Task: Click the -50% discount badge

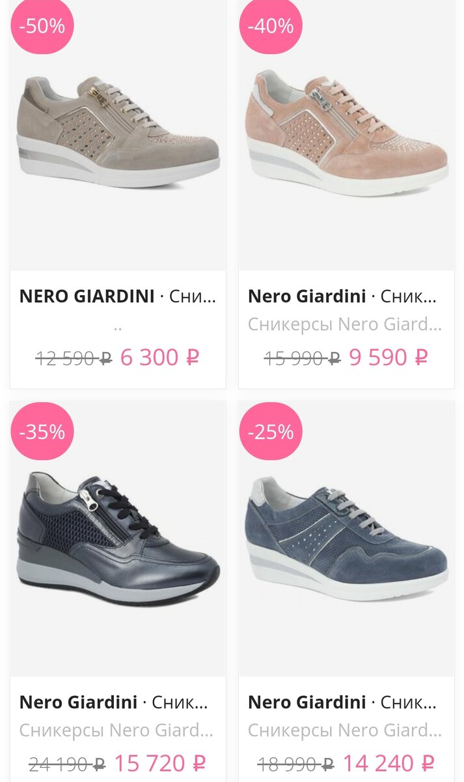Action: pos(42,26)
